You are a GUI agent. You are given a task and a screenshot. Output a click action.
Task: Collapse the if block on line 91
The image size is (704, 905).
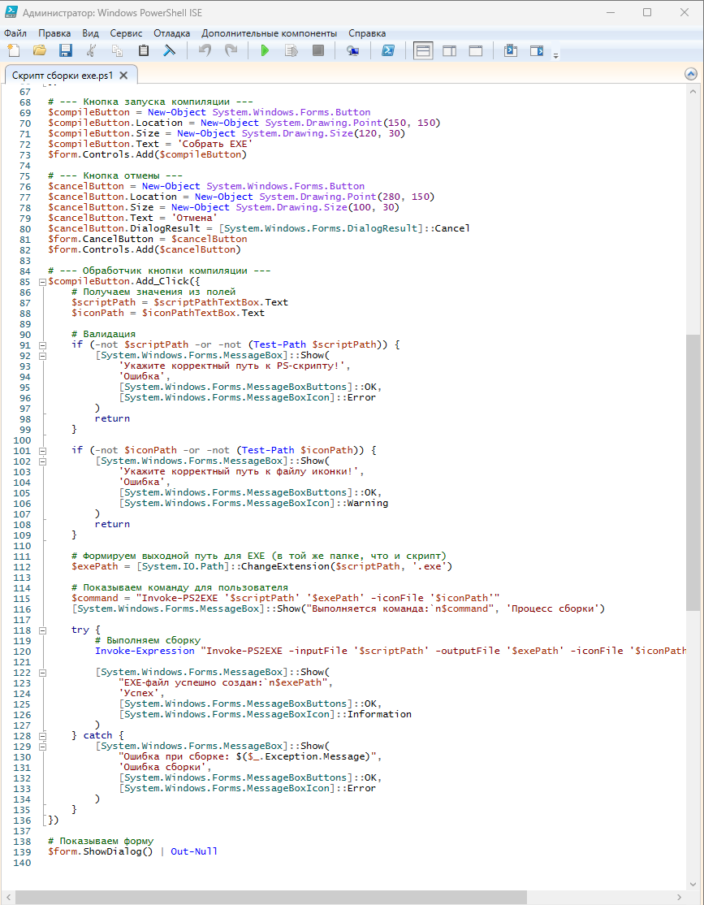42,345
